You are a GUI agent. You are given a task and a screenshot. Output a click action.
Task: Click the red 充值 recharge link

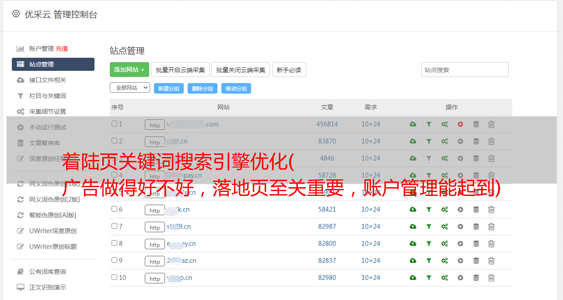(62, 49)
